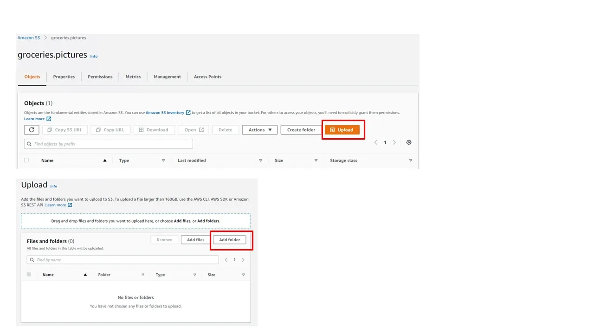Click Info link next to groceries.pictures
This screenshot has width=594, height=334.
(94, 56)
